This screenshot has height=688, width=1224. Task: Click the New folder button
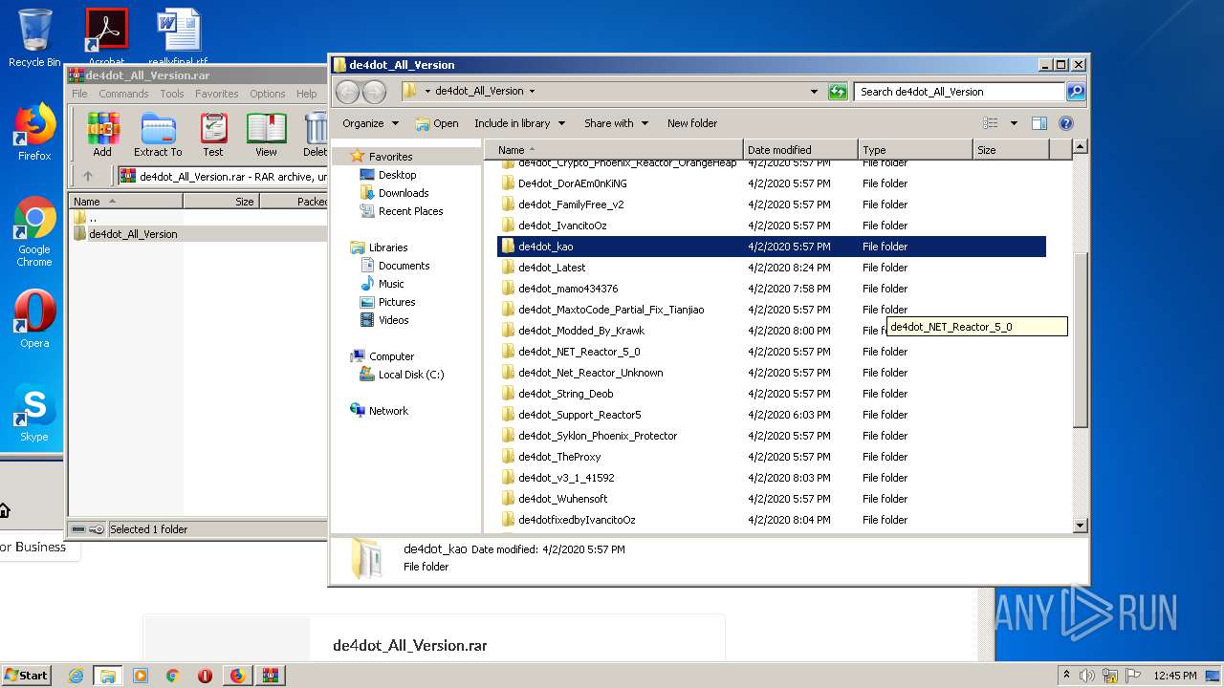692,123
